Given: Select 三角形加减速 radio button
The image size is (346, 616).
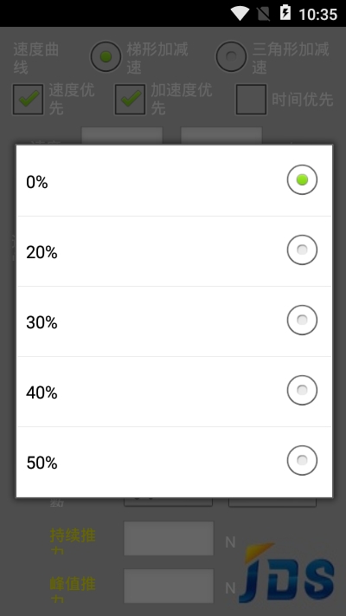Looking at the screenshot, I should coord(231,57).
